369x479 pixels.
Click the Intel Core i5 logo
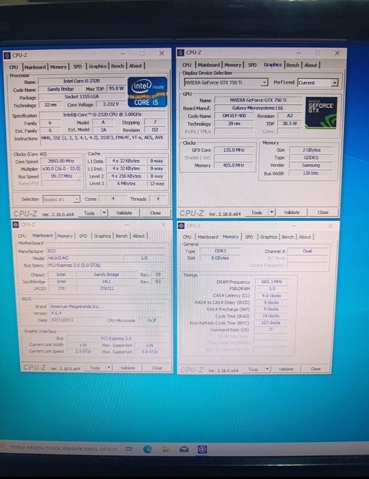point(147,92)
